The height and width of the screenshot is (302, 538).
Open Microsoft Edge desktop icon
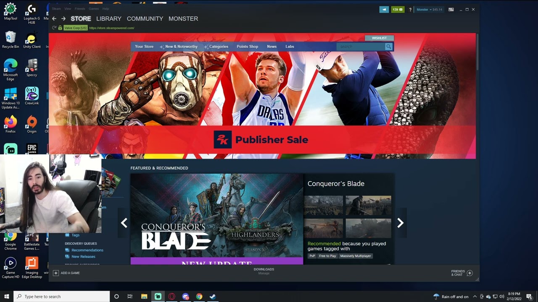[11, 70]
